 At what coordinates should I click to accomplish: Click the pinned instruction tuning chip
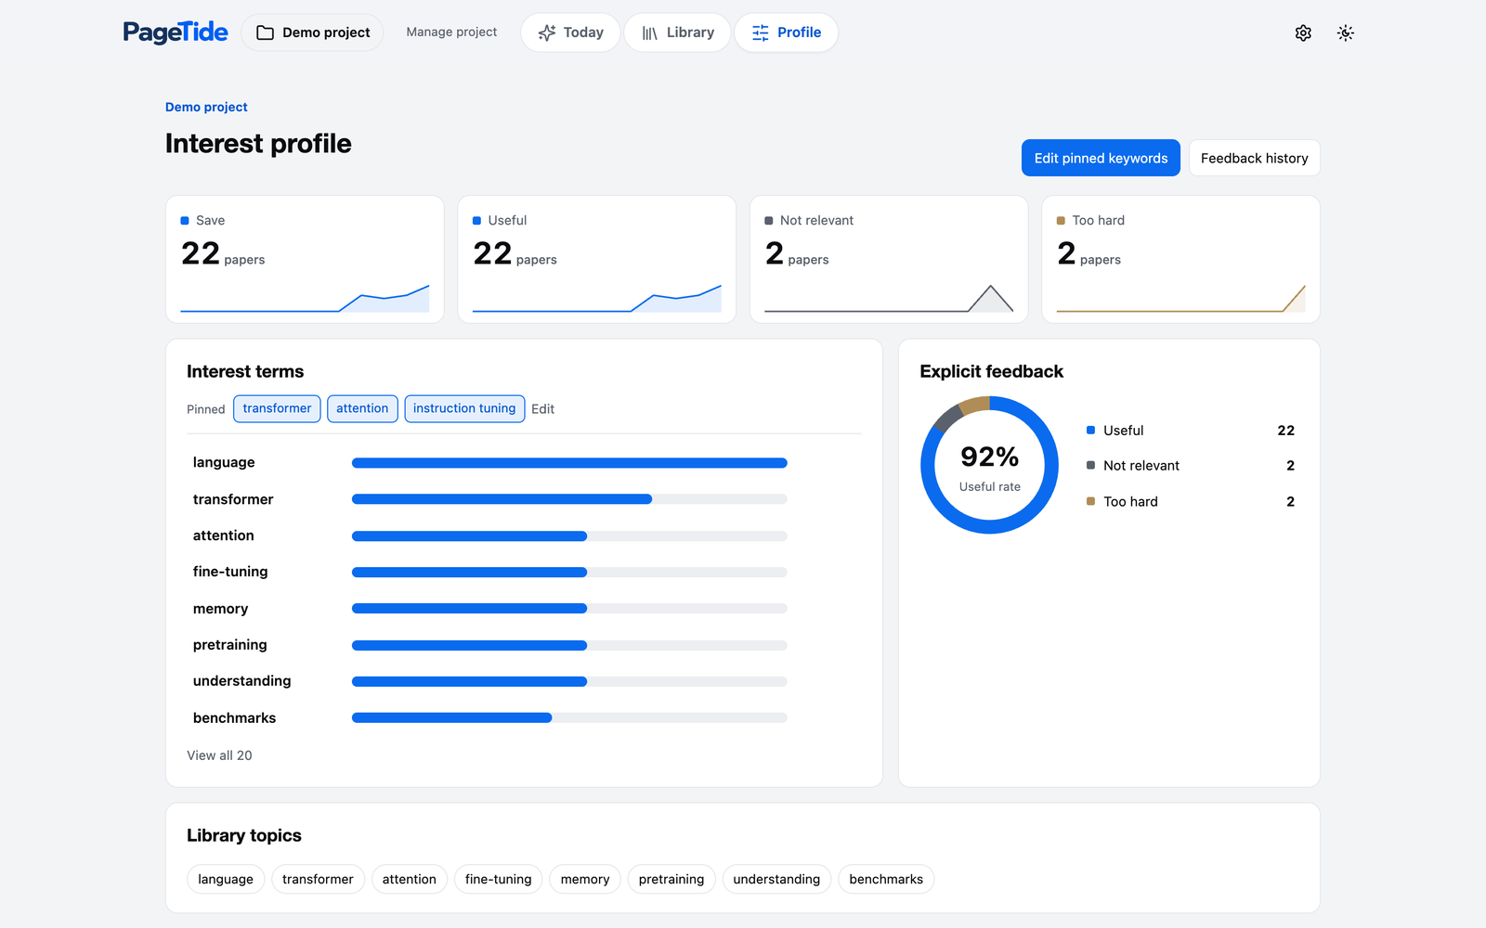coord(464,408)
